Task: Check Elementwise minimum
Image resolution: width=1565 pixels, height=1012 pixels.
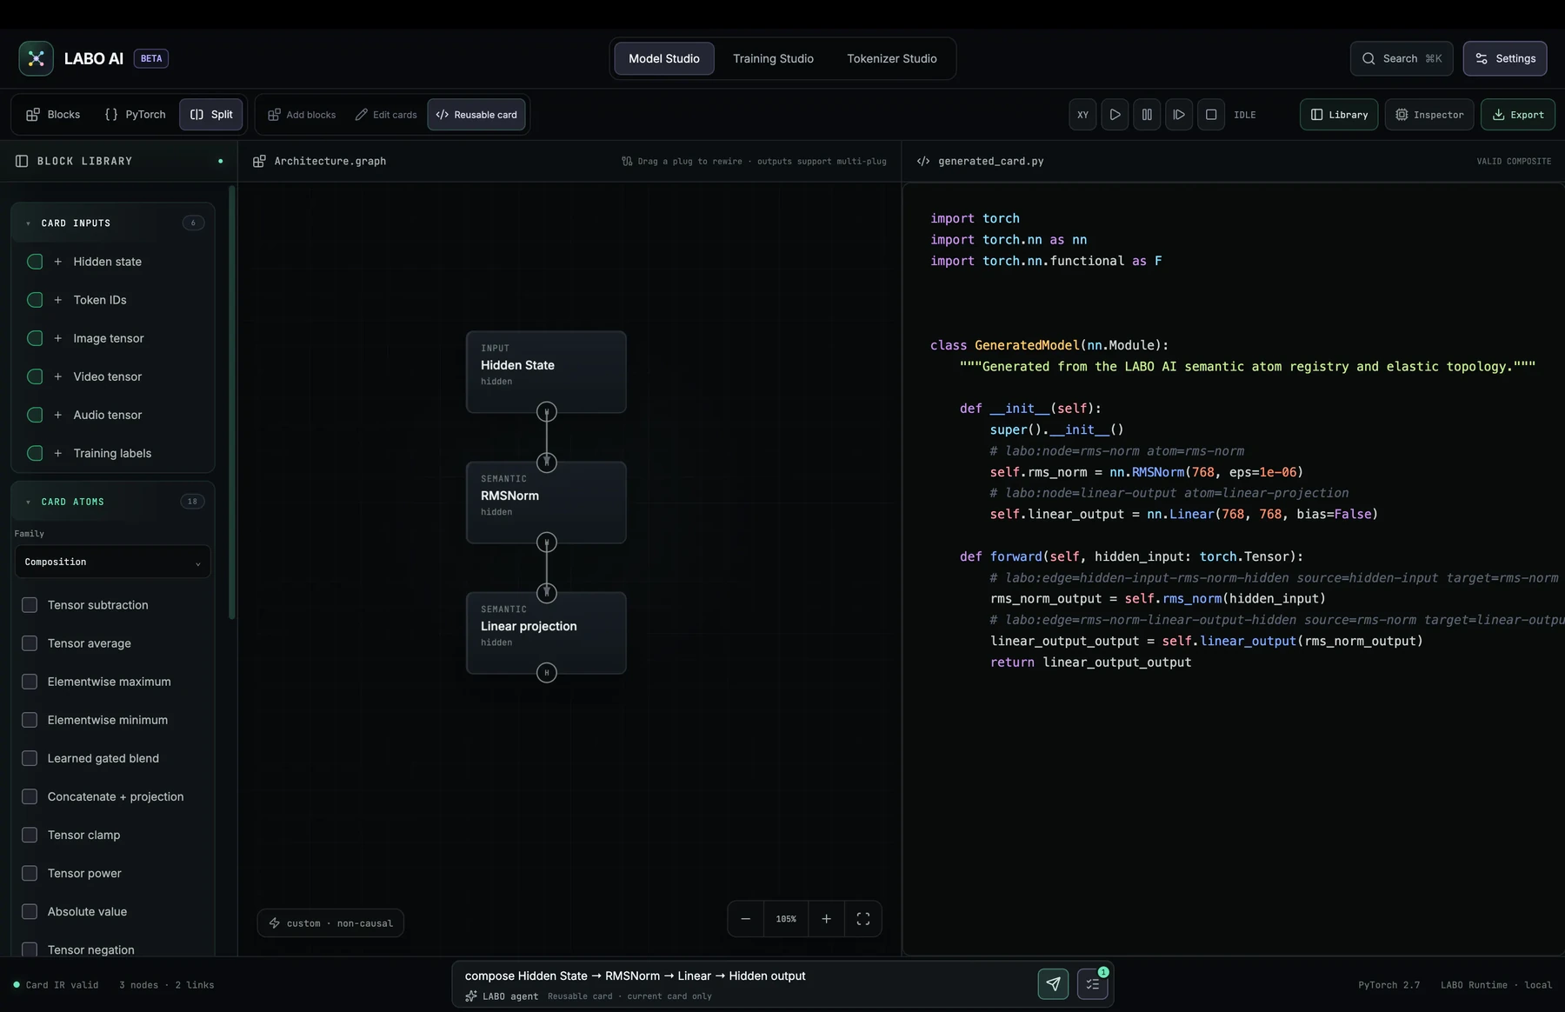Action: pos(30,720)
